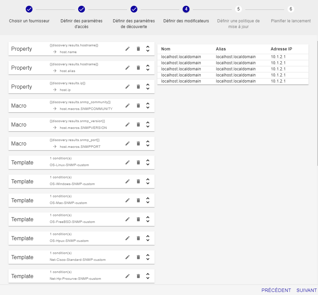Delete the Net-Cisco-Standard-SNMP-custom Template
The image size is (318, 295).
(138, 257)
